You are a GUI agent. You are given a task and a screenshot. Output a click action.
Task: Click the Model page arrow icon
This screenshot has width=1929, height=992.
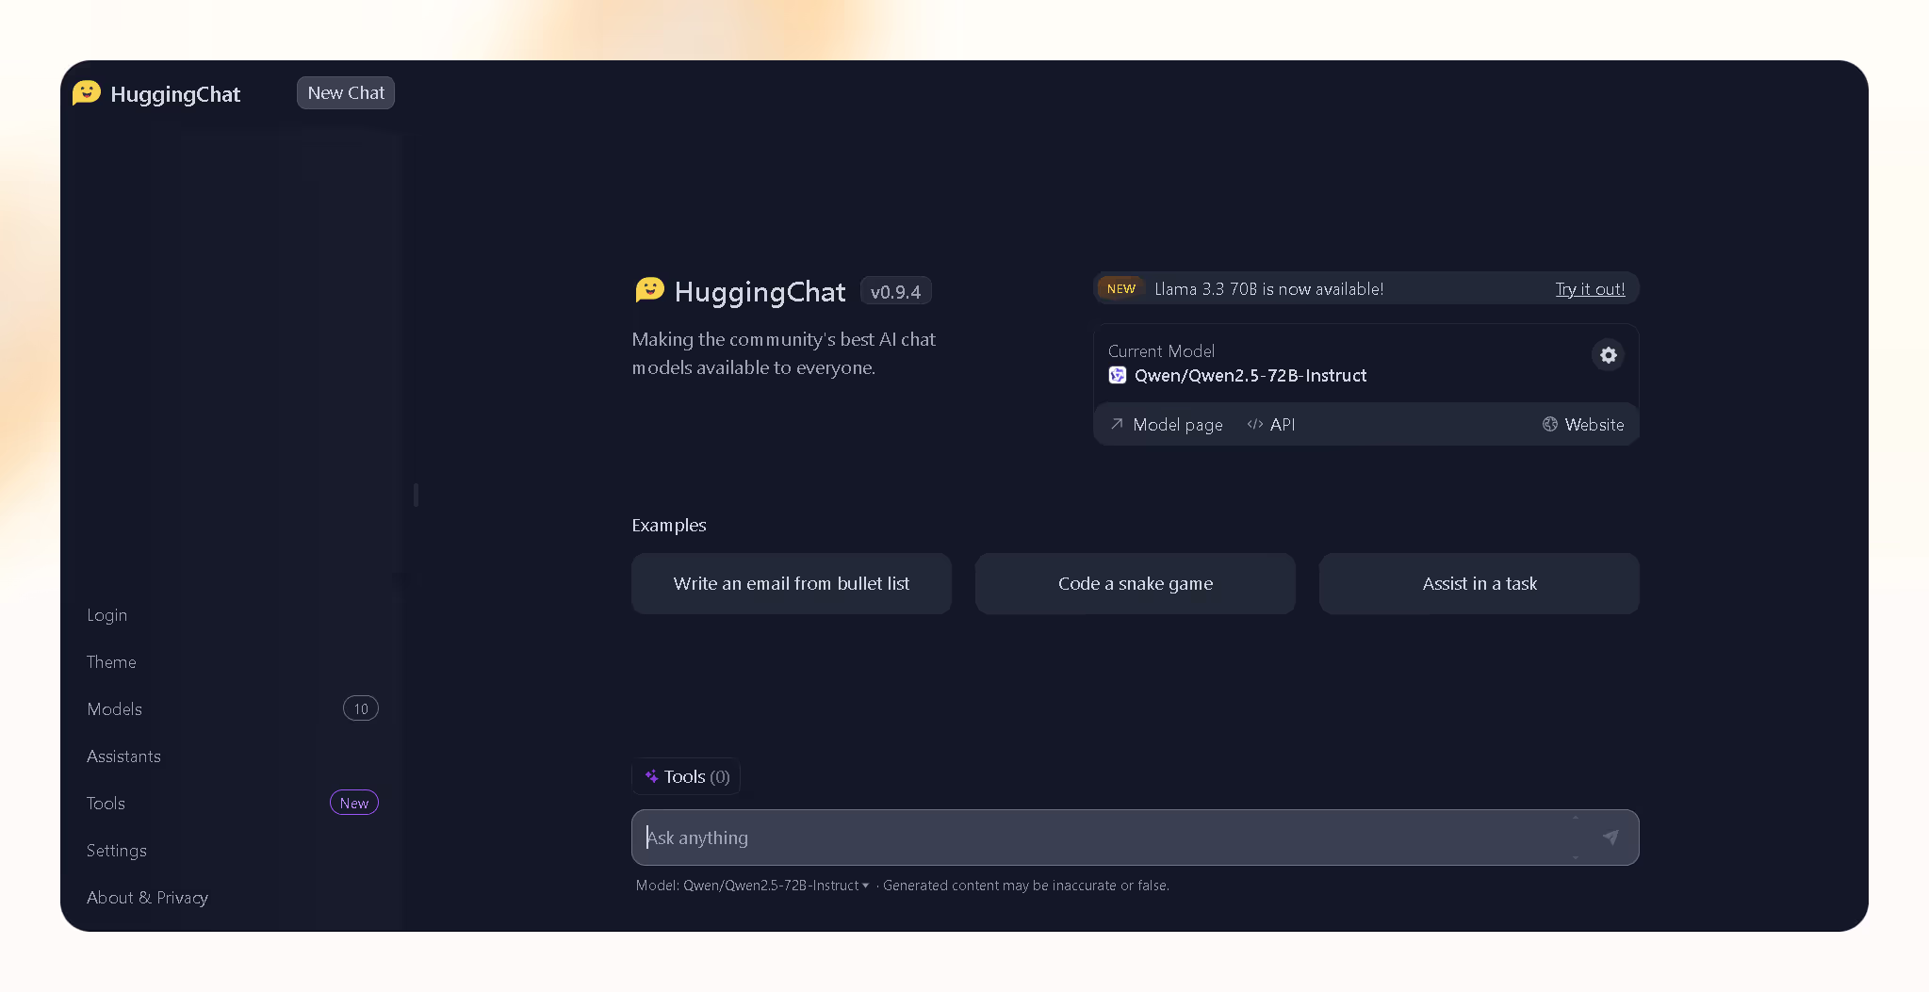1117,424
